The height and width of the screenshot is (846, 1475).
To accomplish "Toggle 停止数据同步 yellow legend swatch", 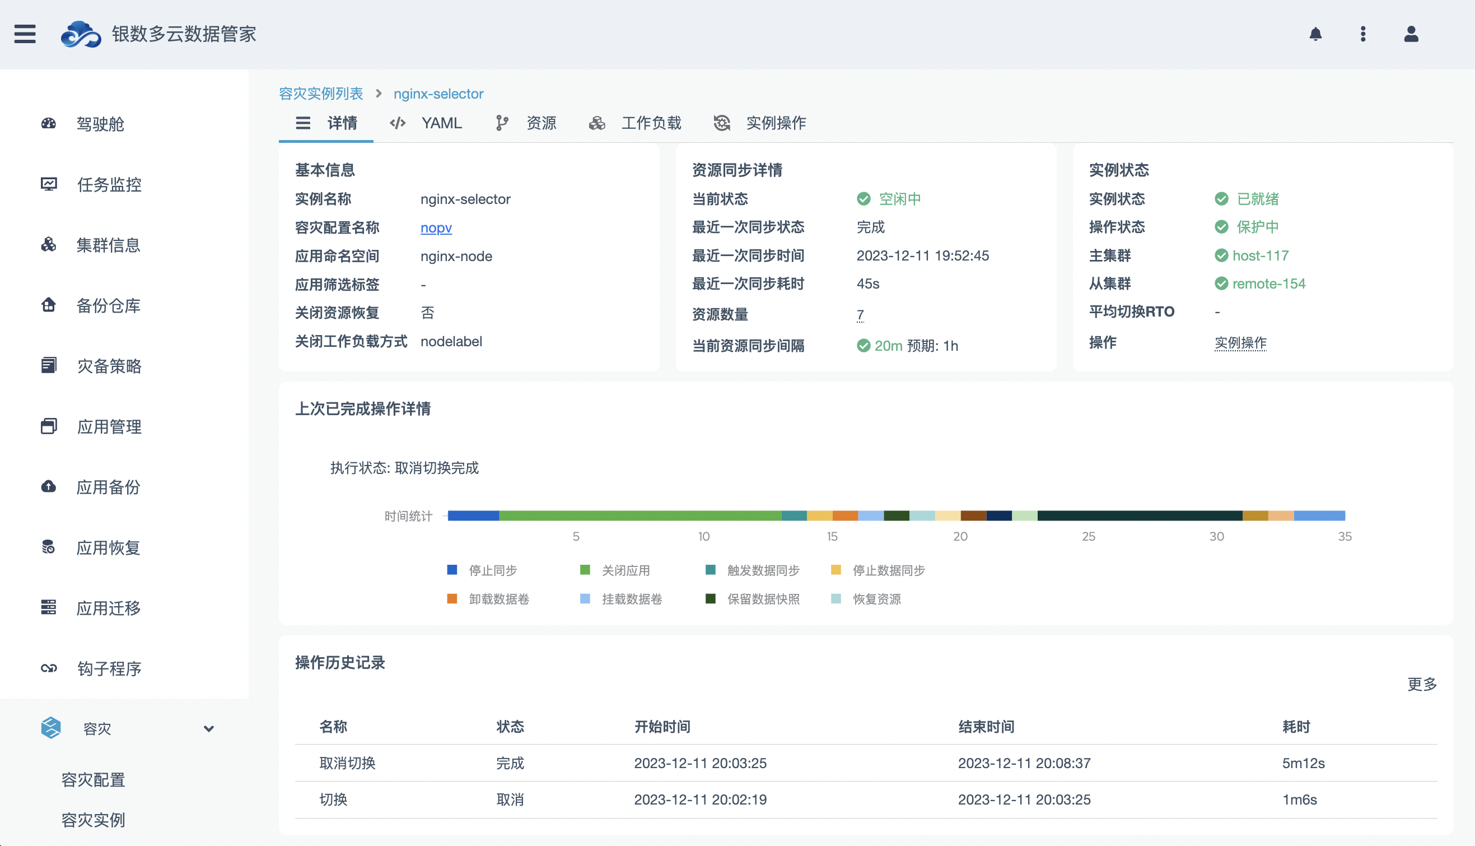I will coord(835,569).
